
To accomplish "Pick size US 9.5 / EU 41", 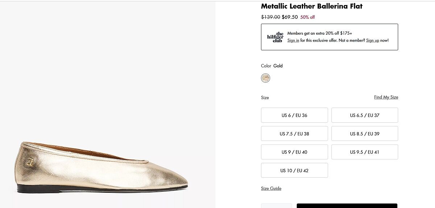I will coord(364,152).
